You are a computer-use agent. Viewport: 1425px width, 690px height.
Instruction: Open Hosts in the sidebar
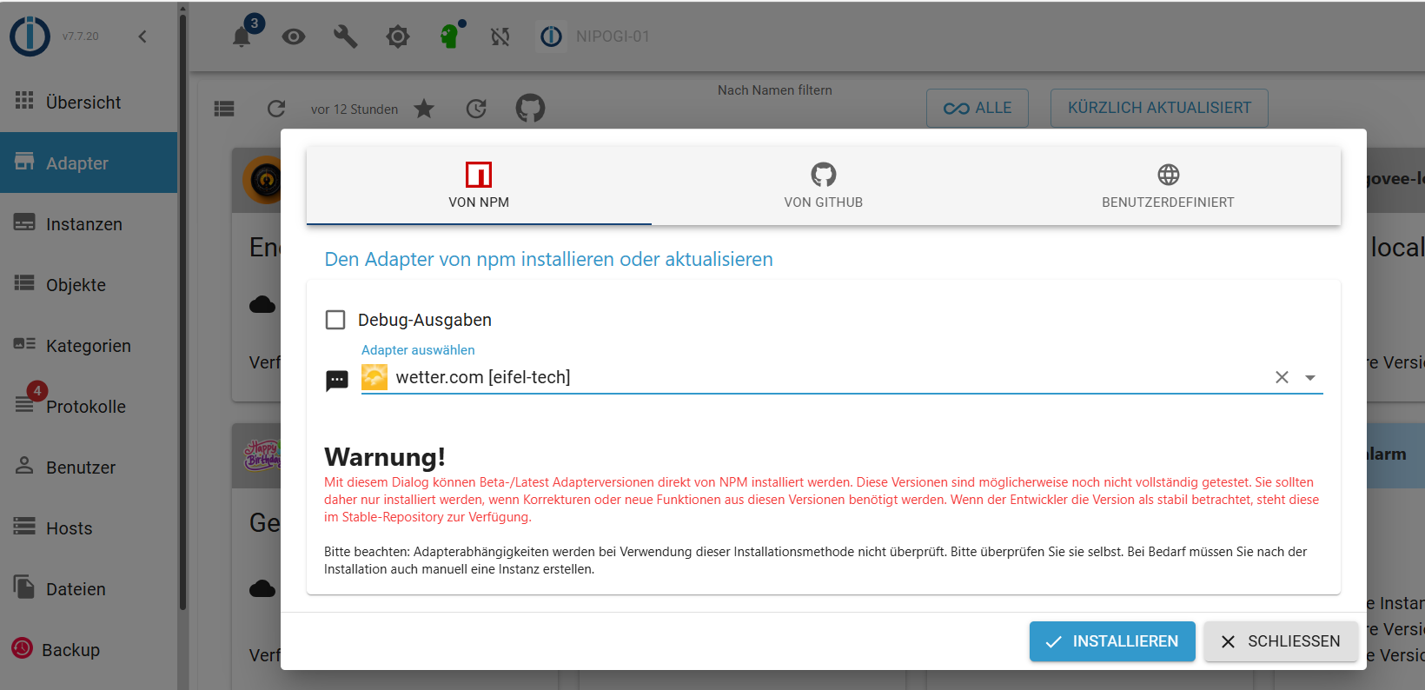point(89,527)
